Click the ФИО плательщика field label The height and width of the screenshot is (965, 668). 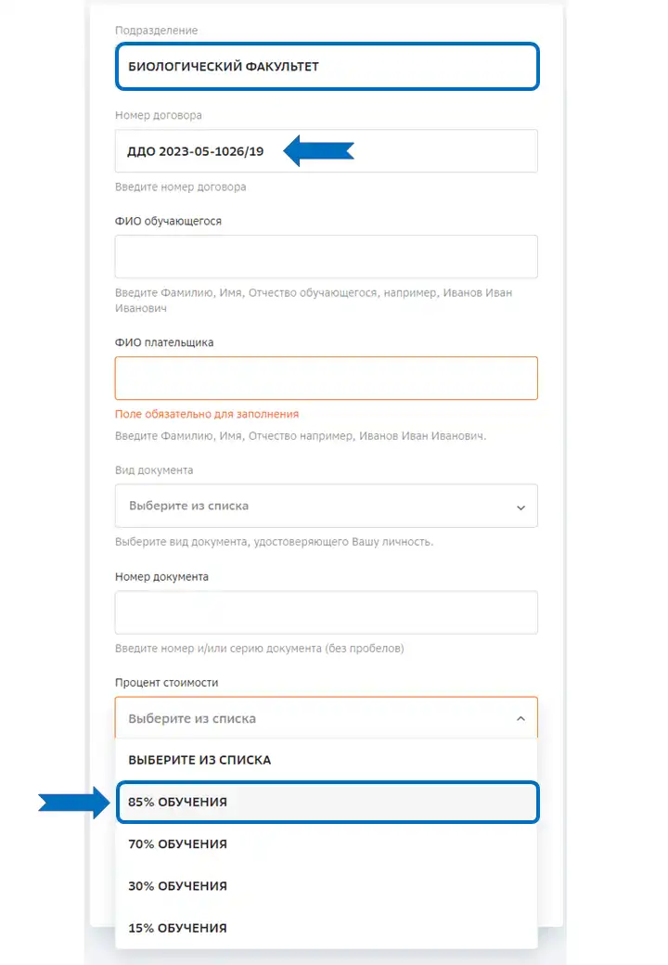[x=164, y=342]
